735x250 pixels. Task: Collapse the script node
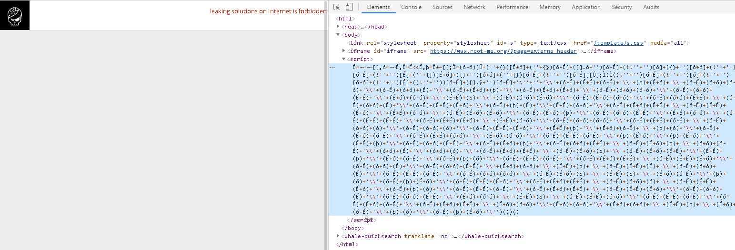[x=344, y=59]
